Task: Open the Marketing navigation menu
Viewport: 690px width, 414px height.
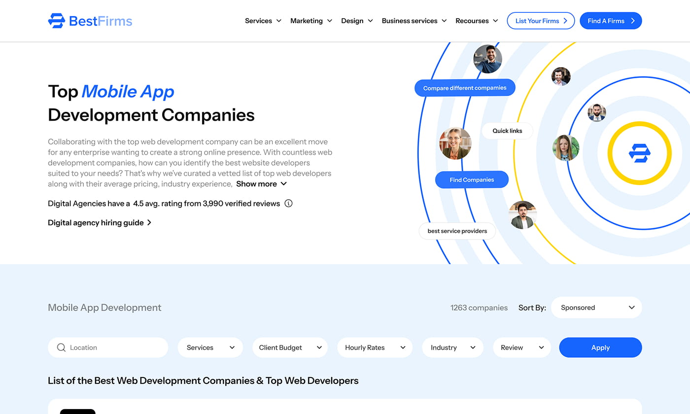Action: click(311, 21)
